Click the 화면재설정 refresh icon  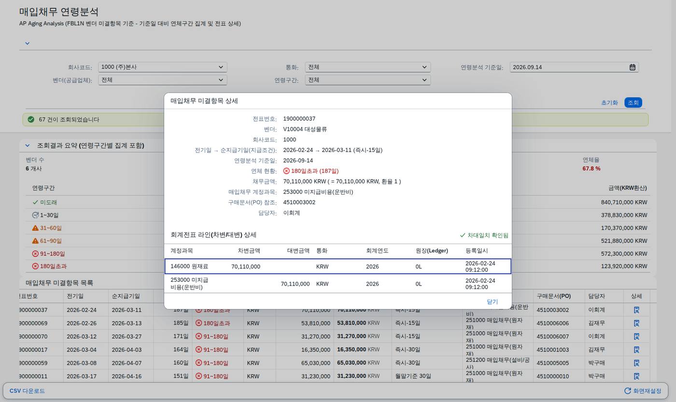click(x=627, y=391)
